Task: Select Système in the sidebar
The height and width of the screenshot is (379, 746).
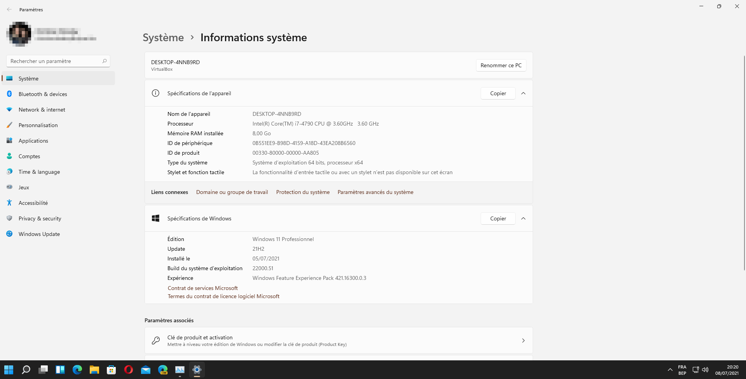Action: [x=58, y=78]
